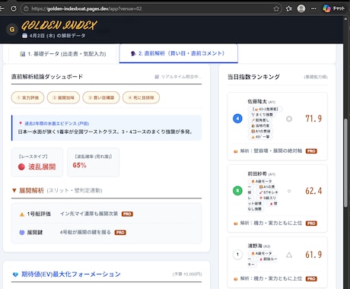350x289 pixels.
Task: Click the score 62.4
Action: [x=313, y=191]
